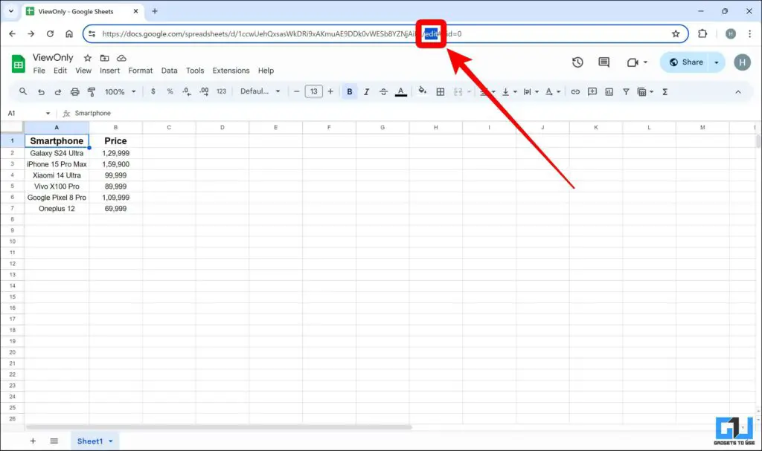The image size is (762, 451).
Task: Select the Sheet1 tab
Action: (95, 441)
